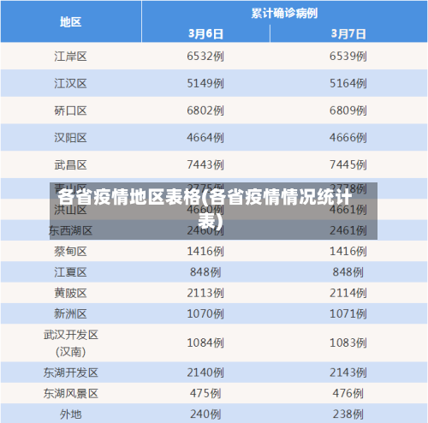Pick the 5164例 value
This screenshot has width=428, height=423.
click(x=348, y=83)
